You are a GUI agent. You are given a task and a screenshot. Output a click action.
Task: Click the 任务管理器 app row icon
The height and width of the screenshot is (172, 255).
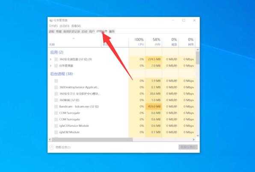[56, 66]
